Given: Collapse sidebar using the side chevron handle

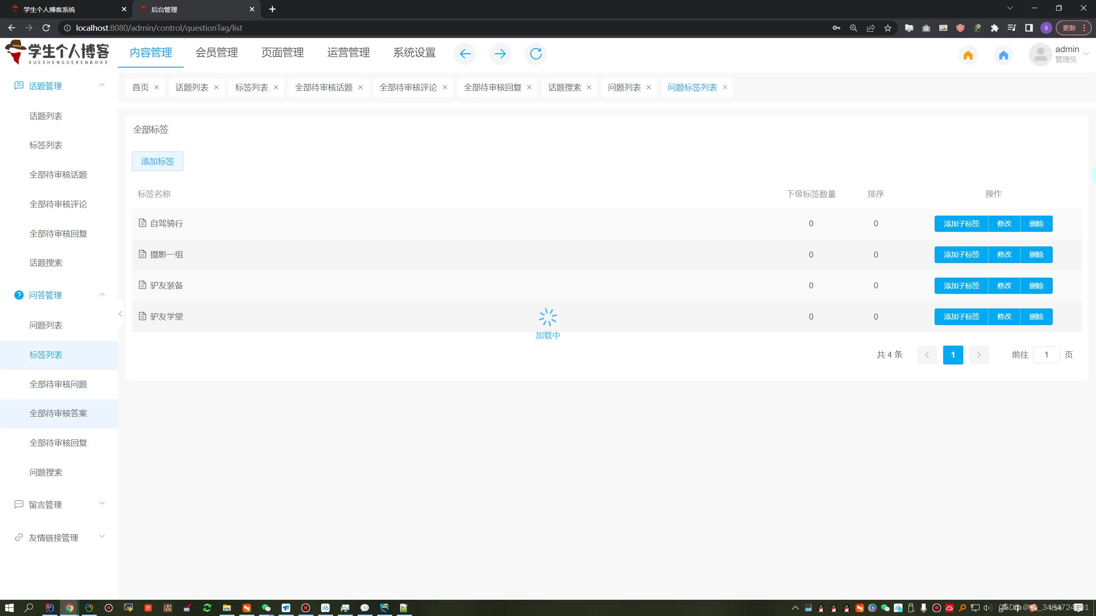Looking at the screenshot, I should click(120, 314).
